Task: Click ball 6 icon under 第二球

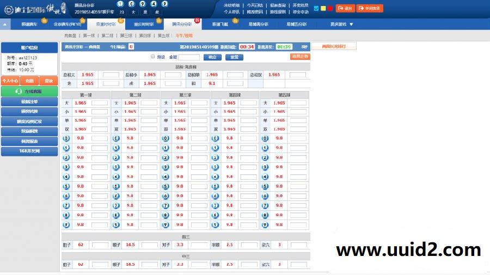Action: coord(116,196)
